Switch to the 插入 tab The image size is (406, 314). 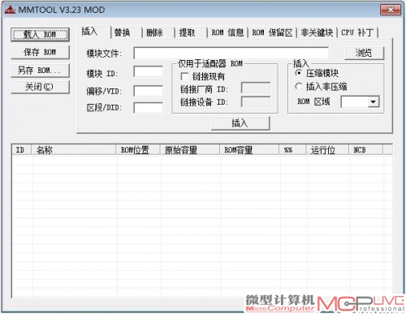click(93, 32)
